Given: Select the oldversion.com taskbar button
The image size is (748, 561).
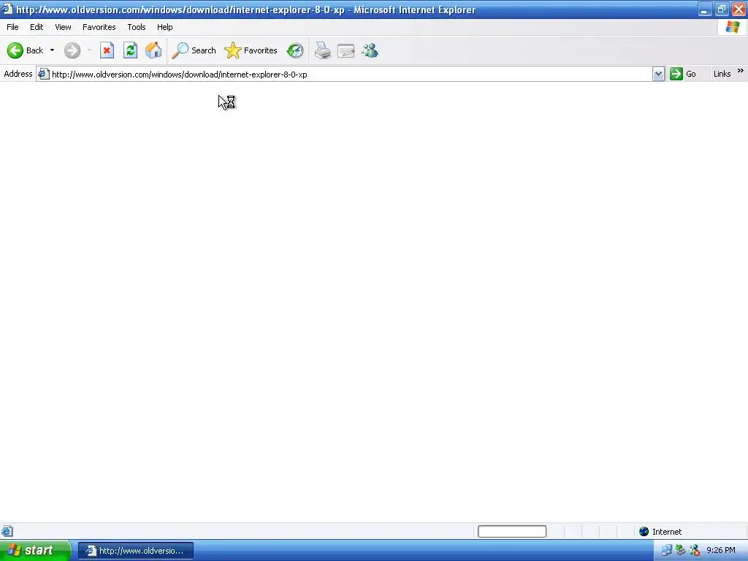Looking at the screenshot, I should click(136, 551).
